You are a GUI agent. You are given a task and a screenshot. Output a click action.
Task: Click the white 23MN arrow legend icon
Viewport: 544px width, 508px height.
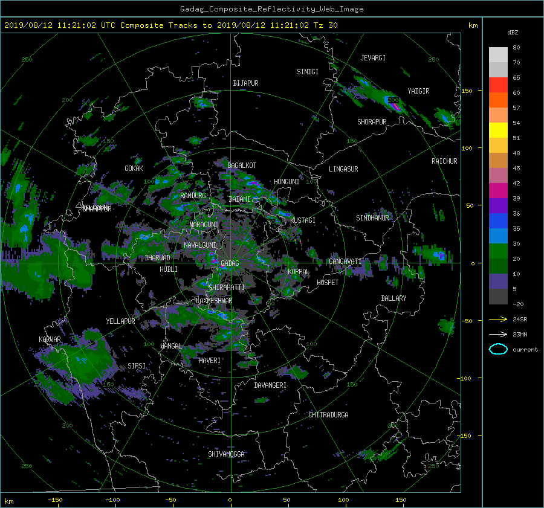pyautogui.click(x=498, y=334)
